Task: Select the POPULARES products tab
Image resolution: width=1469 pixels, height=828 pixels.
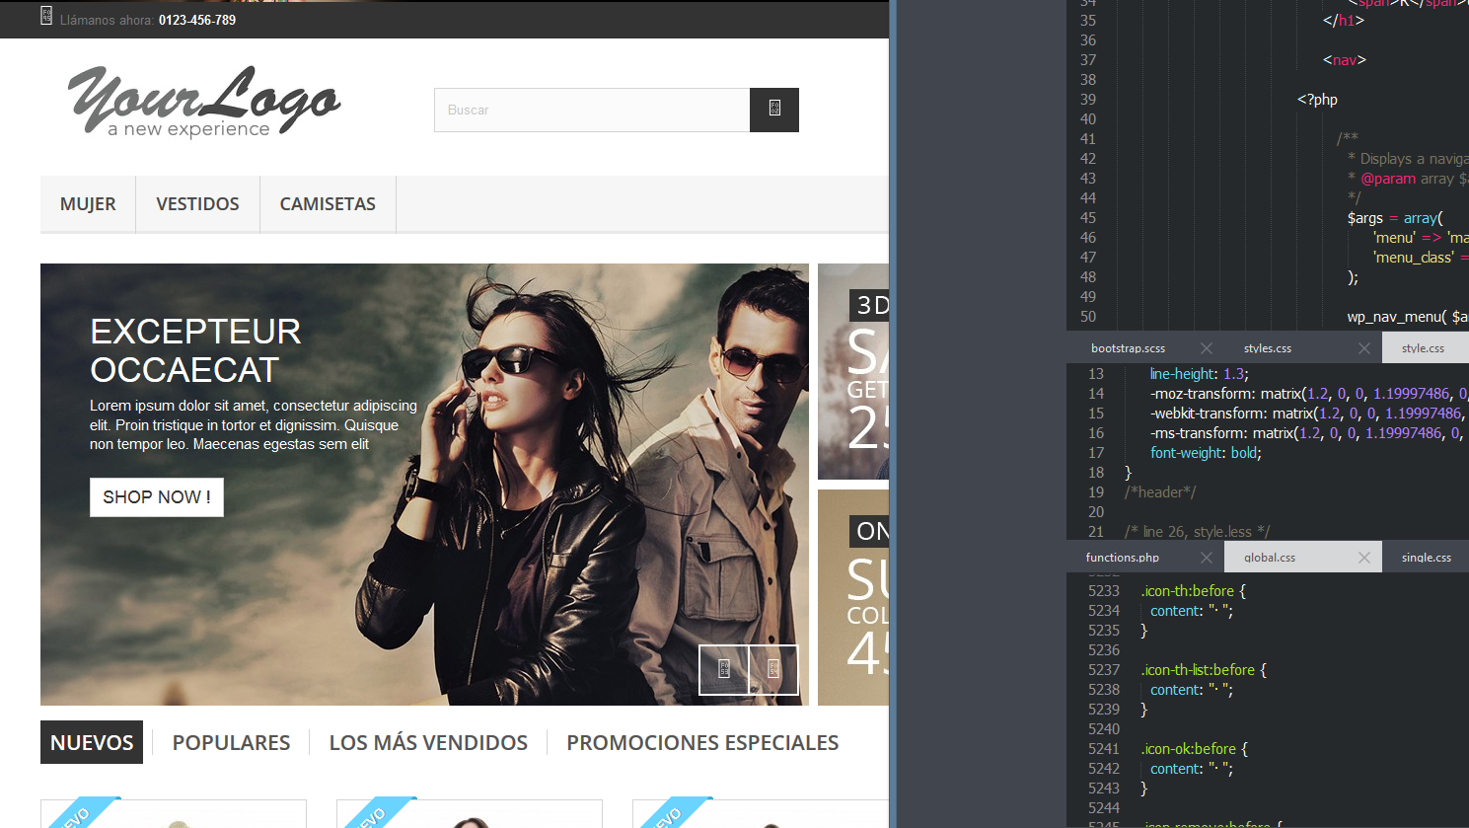Action: pyautogui.click(x=231, y=742)
